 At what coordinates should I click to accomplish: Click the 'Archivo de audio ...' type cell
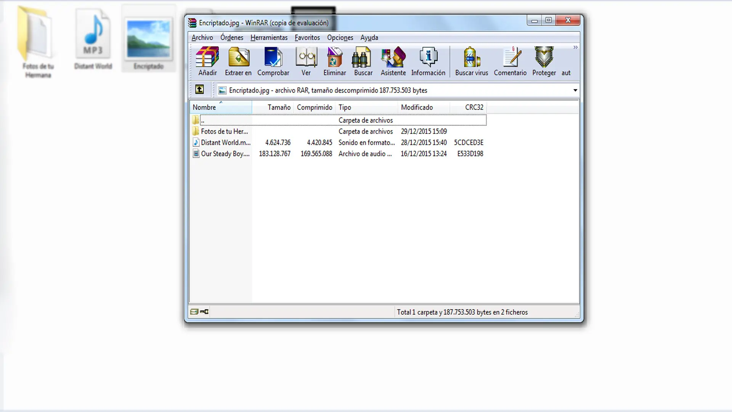tap(365, 153)
